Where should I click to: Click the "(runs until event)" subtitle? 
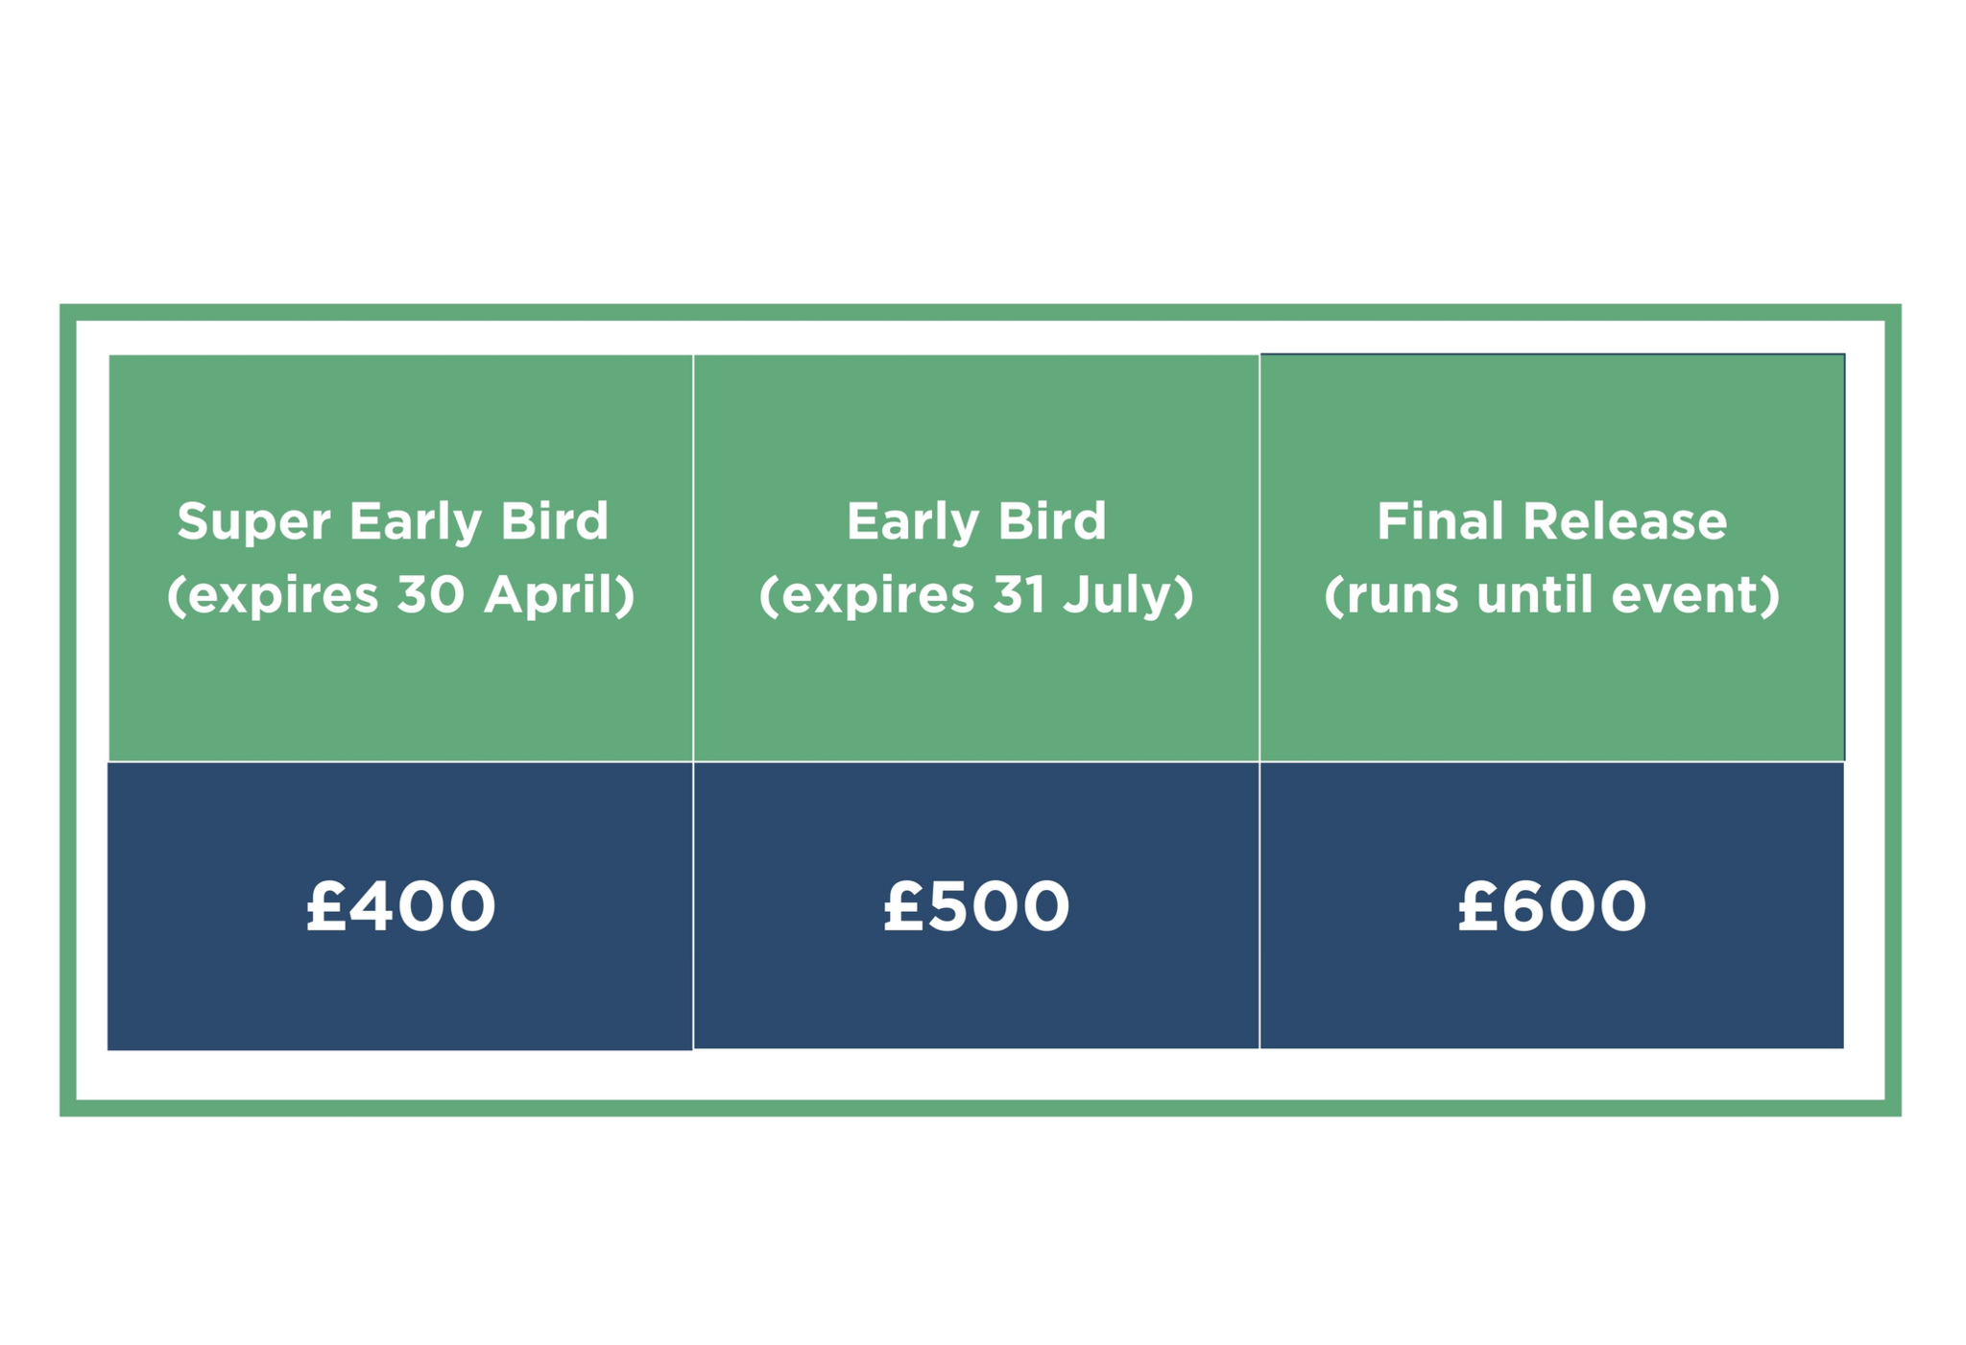[x=1551, y=594]
